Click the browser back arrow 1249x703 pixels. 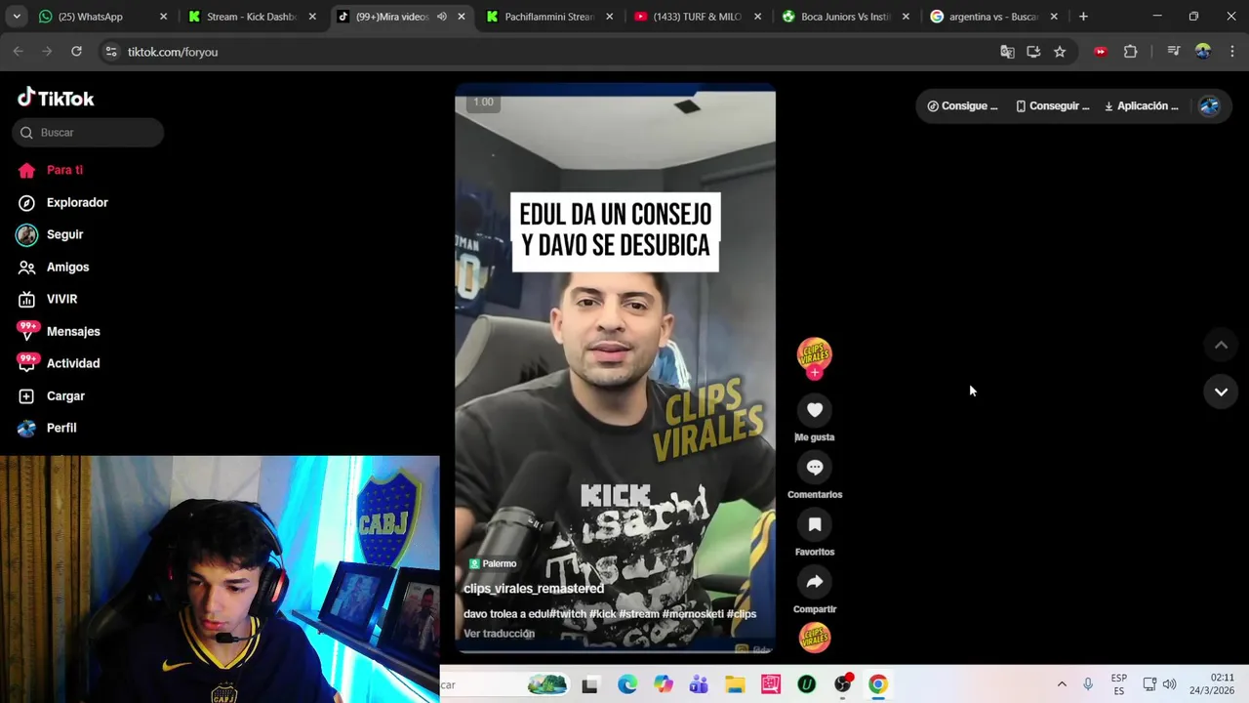pyautogui.click(x=18, y=52)
